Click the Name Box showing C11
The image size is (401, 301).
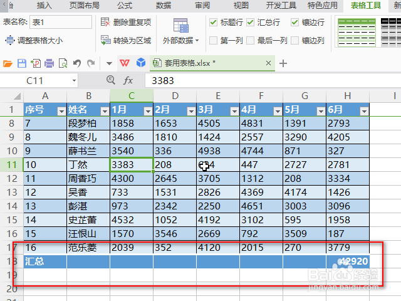pos(34,81)
